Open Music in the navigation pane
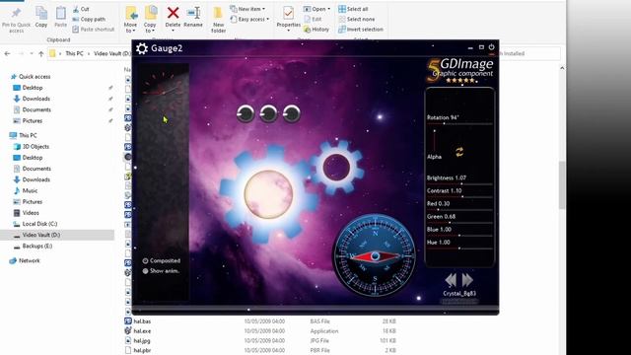This screenshot has width=631, height=355. pos(26,190)
